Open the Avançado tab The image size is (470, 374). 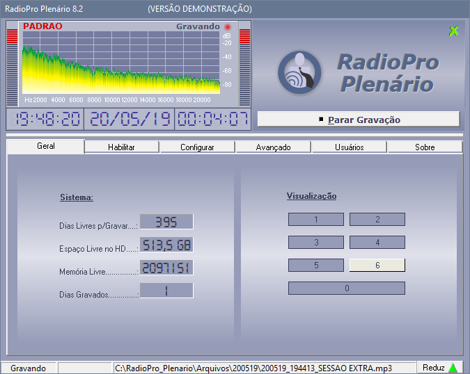[x=274, y=147]
